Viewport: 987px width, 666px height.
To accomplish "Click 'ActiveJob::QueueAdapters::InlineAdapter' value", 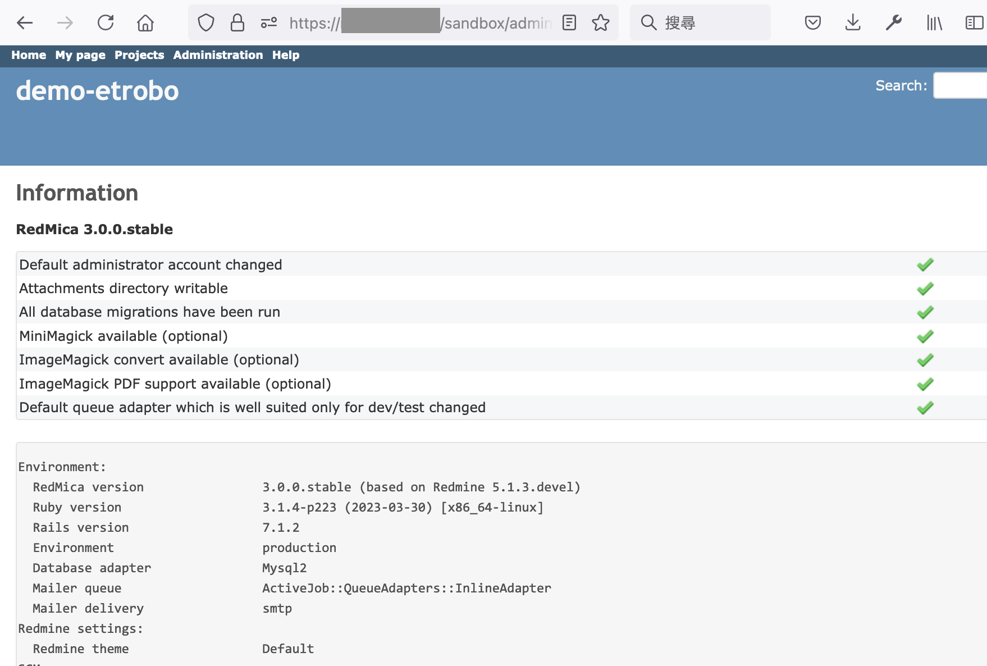I will 406,588.
